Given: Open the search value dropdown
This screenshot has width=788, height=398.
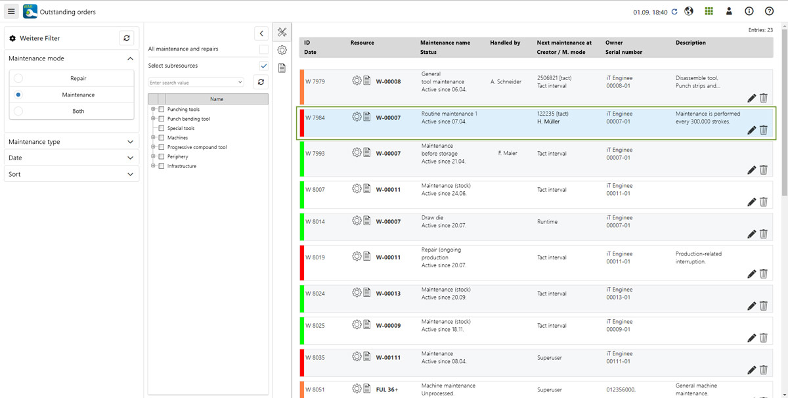Looking at the screenshot, I should pos(240,83).
